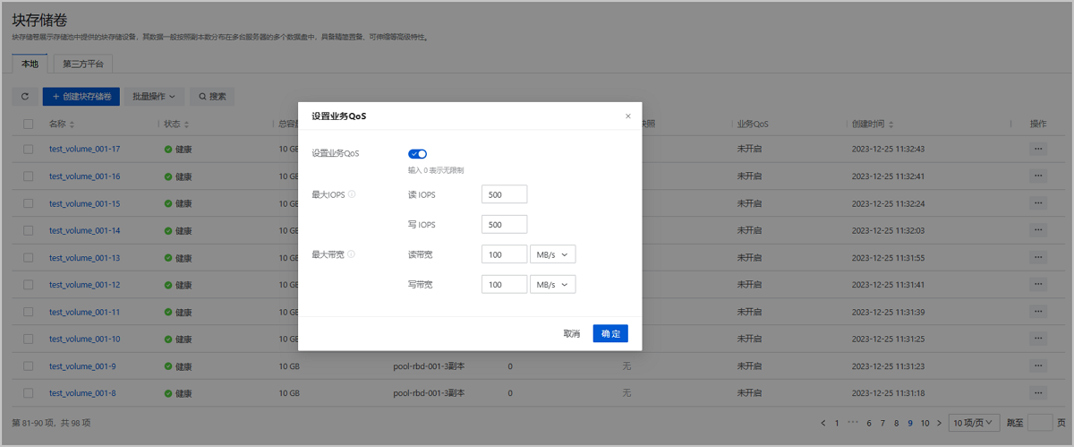Screen dimensions: 1074x447
Task: Toggle the 设置业务QoS switch off
Action: pyautogui.click(x=417, y=154)
